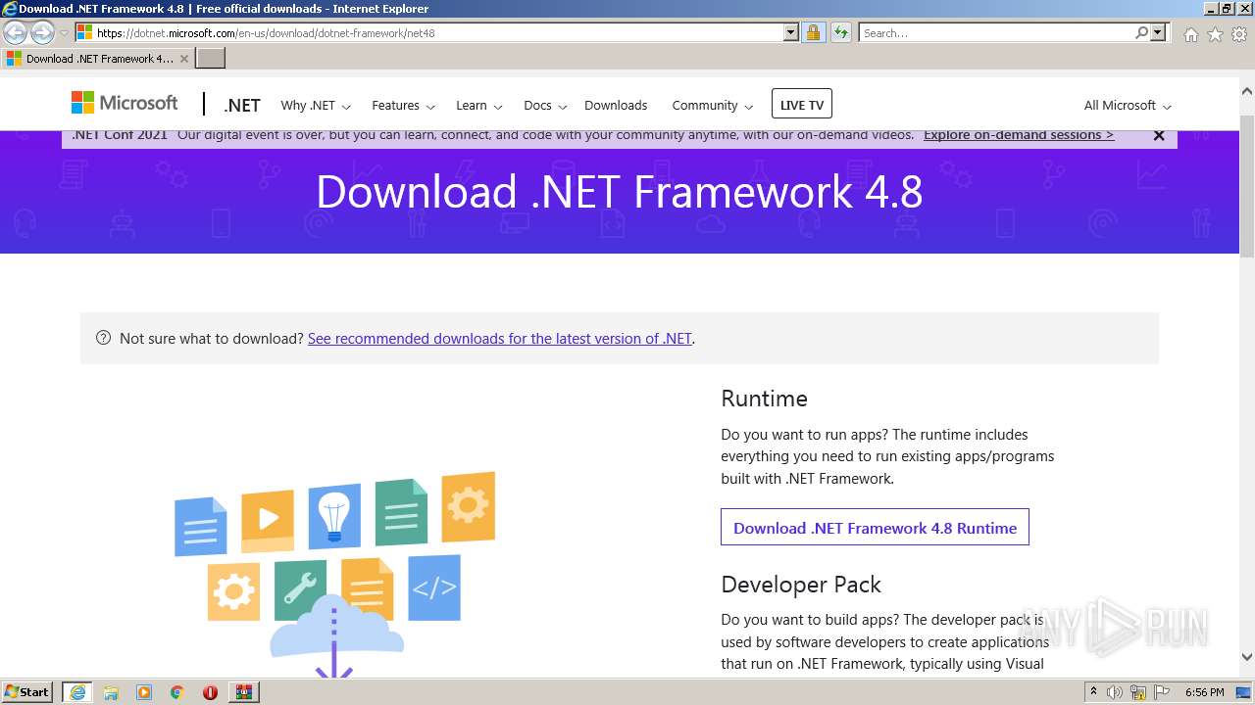Expand the All Microsoft menu

[1128, 106]
